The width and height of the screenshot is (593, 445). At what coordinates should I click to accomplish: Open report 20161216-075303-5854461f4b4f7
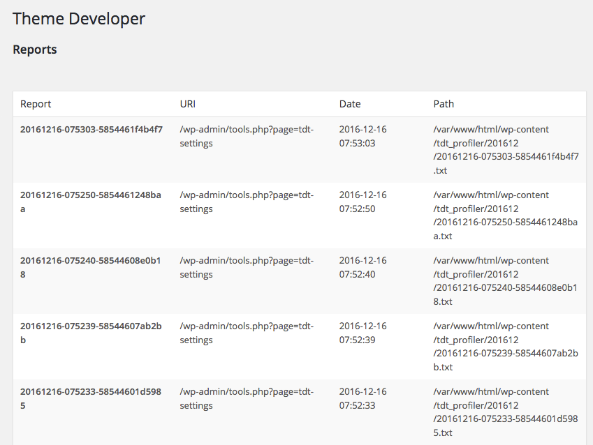pyautogui.click(x=91, y=130)
